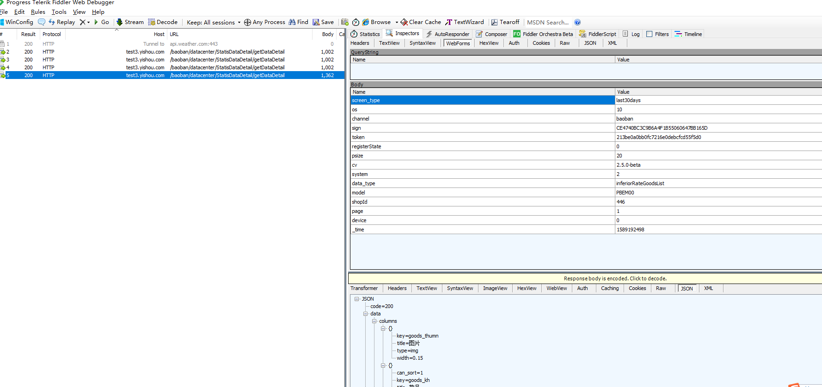The height and width of the screenshot is (387, 822).
Task: Open the Log tab
Action: [632, 34]
